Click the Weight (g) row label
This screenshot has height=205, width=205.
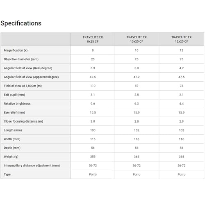pos(11,157)
